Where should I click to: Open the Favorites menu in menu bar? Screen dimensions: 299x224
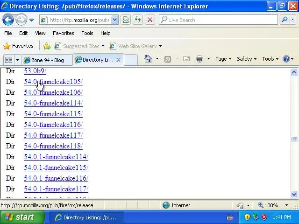(x=64, y=33)
